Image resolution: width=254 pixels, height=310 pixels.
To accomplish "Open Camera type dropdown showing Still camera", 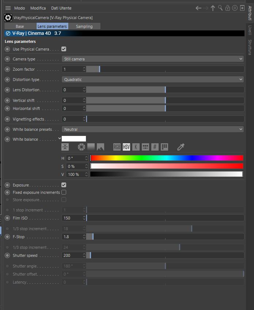I will pyautogui.click(x=153, y=59).
